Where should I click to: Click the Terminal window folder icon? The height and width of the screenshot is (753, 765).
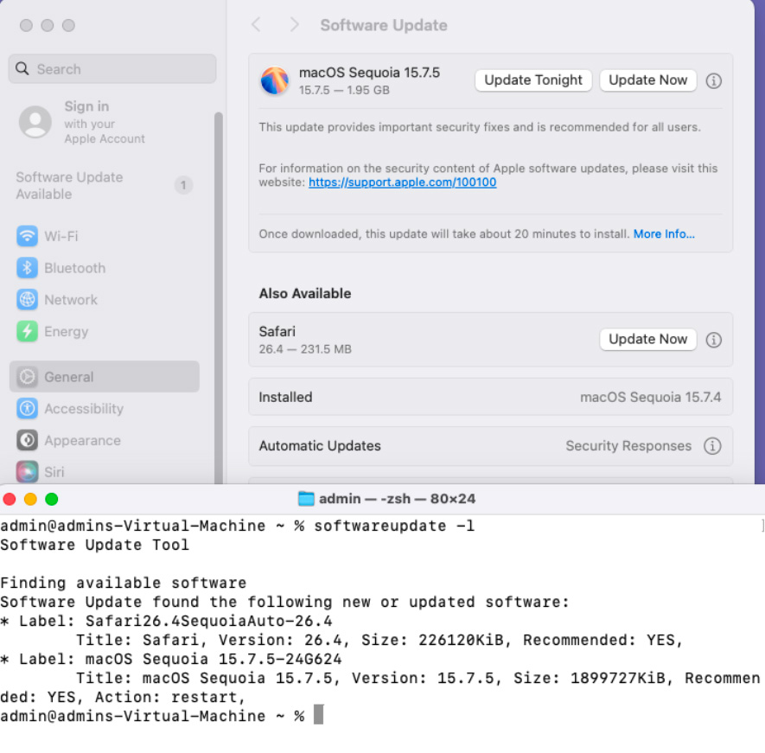click(306, 499)
